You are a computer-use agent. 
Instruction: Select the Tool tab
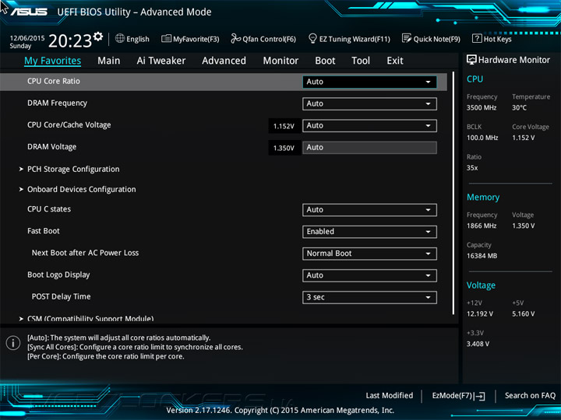coord(361,61)
